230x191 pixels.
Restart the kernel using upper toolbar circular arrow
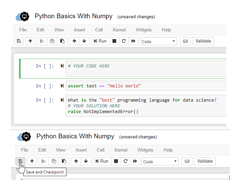pyautogui.click(x=124, y=41)
